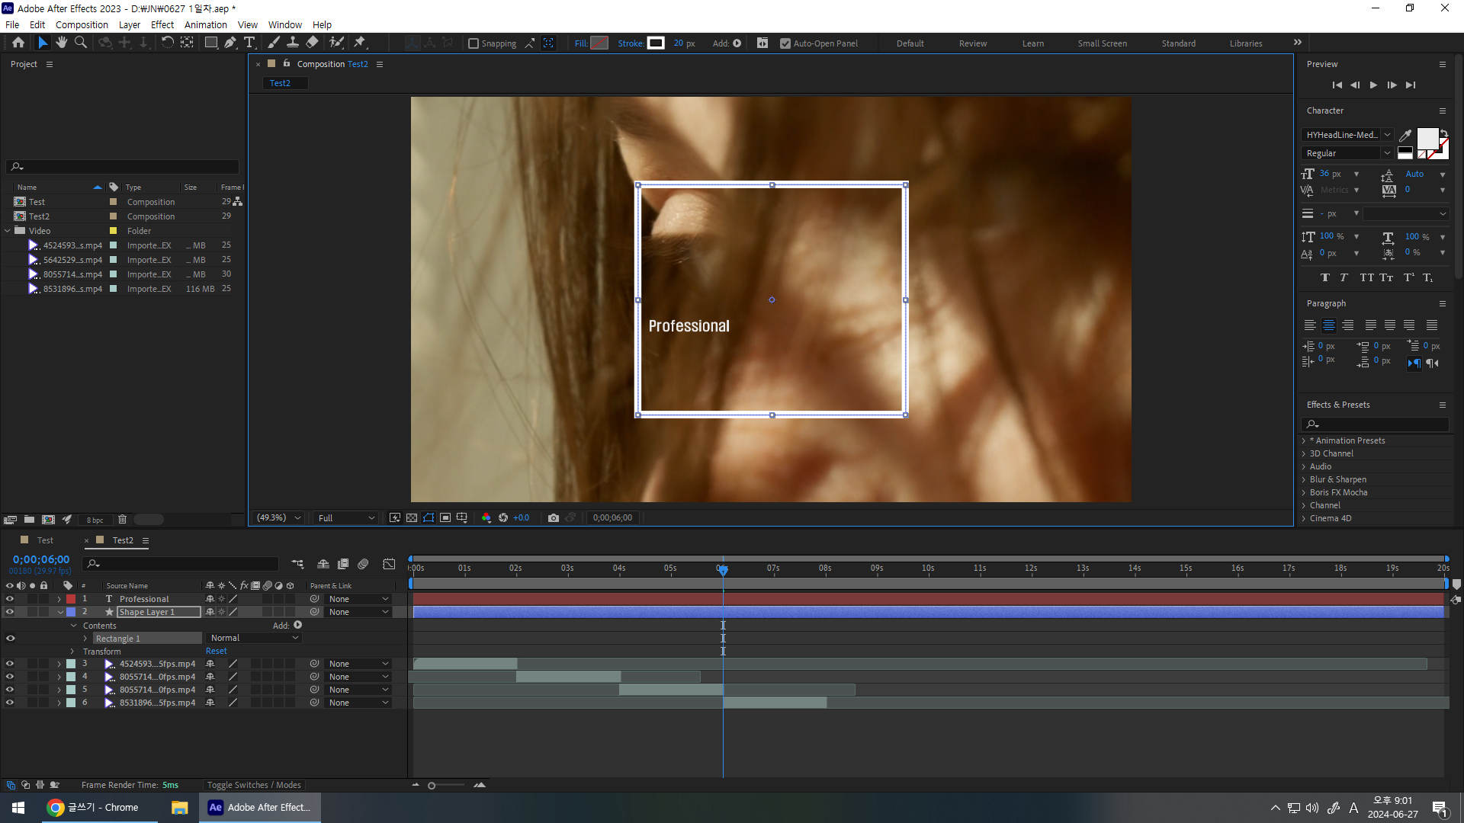Open the Stroke color swatch
The width and height of the screenshot is (1464, 823).
[x=656, y=43]
